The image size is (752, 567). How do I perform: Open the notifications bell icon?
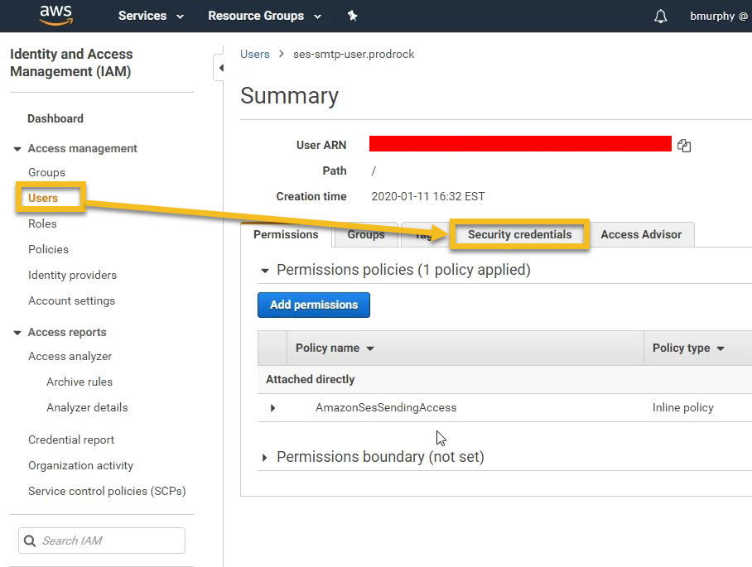[660, 17]
